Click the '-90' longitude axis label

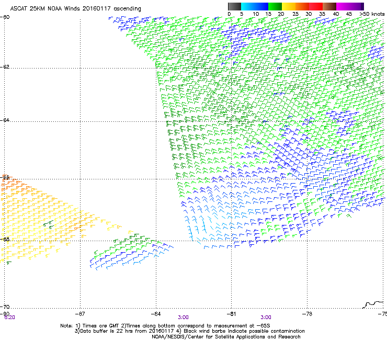point(5,313)
